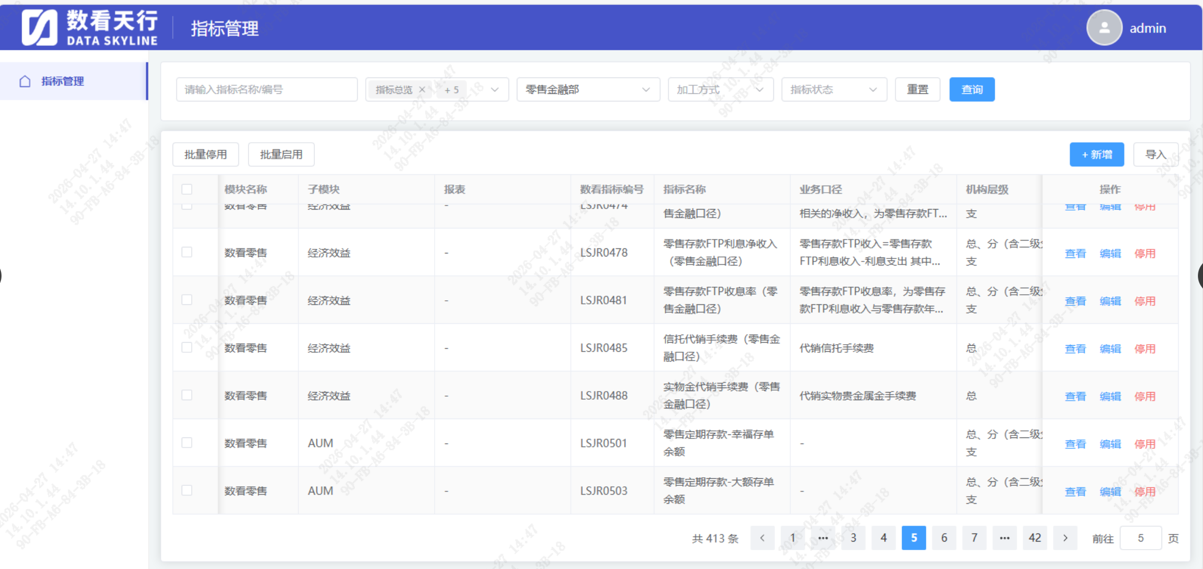This screenshot has height=569, width=1203.
Task: Tick the select-all checkbox in the table header
Action: pos(187,189)
